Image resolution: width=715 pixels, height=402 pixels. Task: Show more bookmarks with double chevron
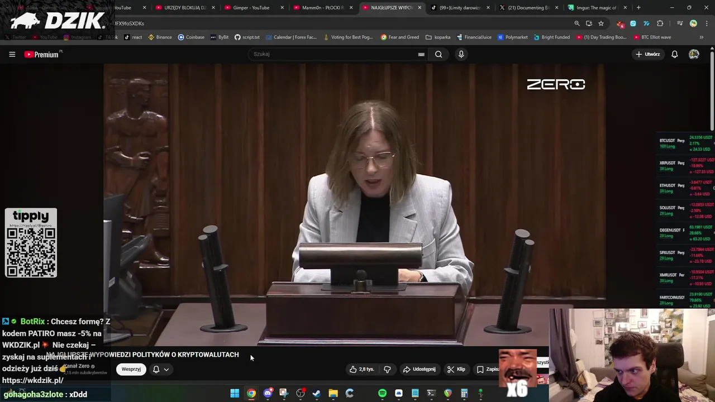[702, 37]
